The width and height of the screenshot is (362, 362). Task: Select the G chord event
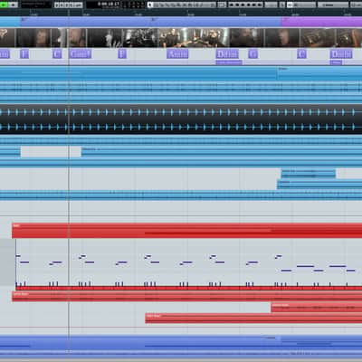pyautogui.click(x=252, y=54)
